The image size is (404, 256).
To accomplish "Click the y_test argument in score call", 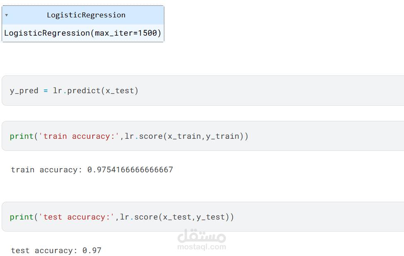I will pos(211,217).
